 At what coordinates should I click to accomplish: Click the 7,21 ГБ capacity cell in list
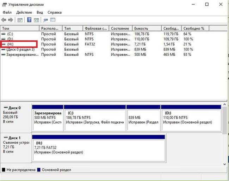coord(140,44)
